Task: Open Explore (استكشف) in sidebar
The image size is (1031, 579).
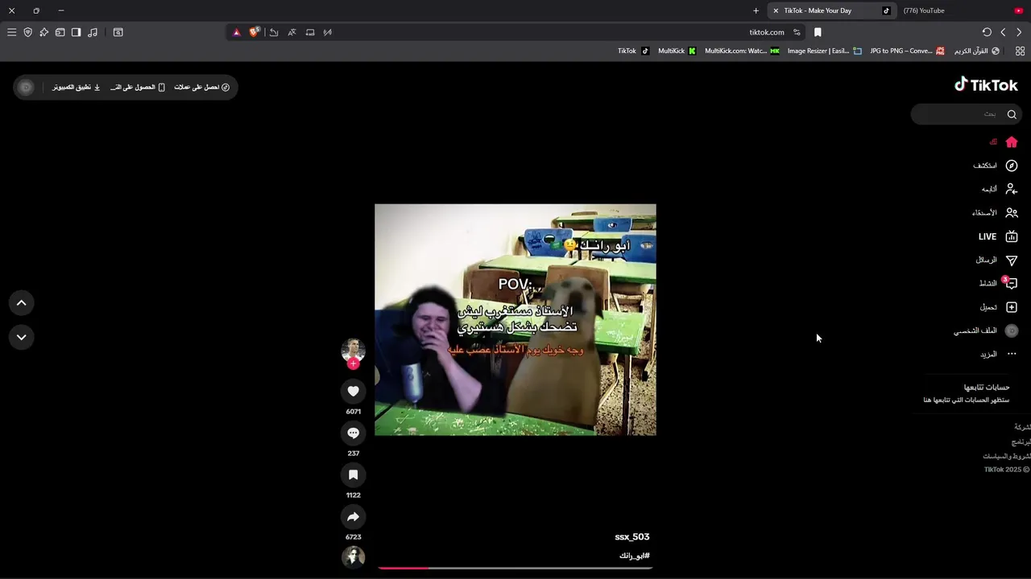Action: (x=995, y=166)
